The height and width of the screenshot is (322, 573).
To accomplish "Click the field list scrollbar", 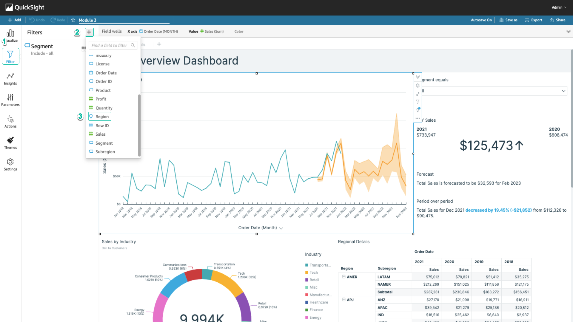I will (x=139, y=125).
